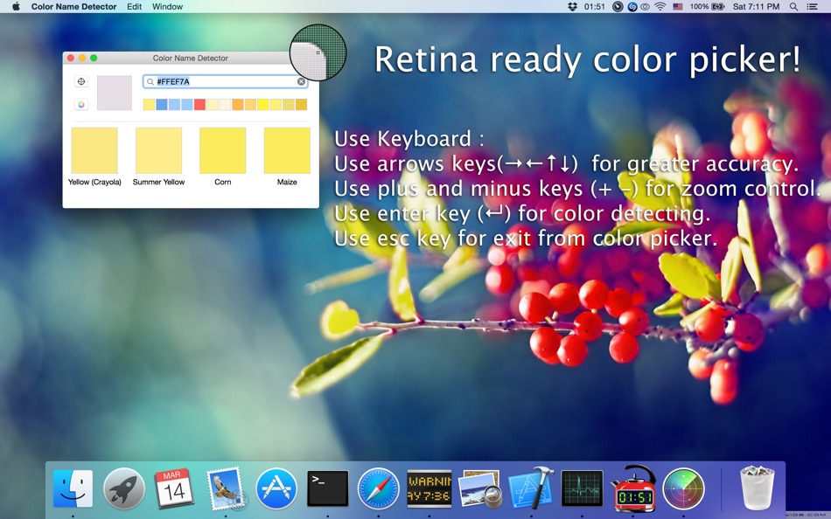Open the Trash from the Dock
Image resolution: width=831 pixels, height=519 pixels.
[x=757, y=488]
